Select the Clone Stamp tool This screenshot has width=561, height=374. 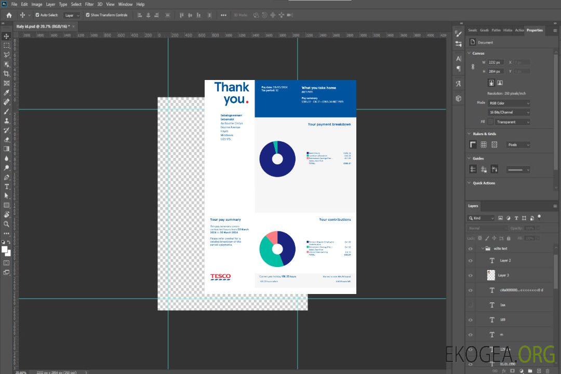coord(6,121)
